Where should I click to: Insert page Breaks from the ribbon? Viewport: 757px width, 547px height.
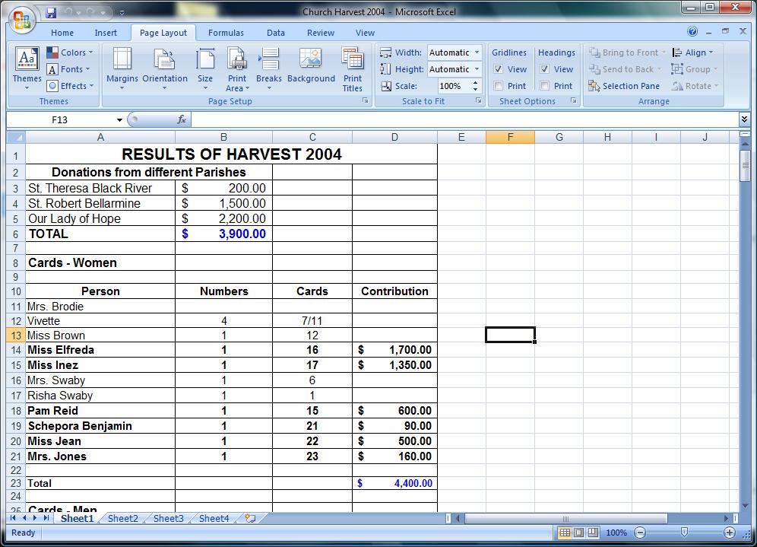269,68
